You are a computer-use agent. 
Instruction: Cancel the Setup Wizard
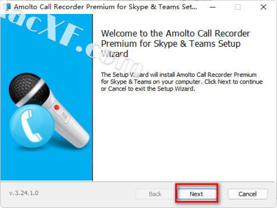[248, 194]
